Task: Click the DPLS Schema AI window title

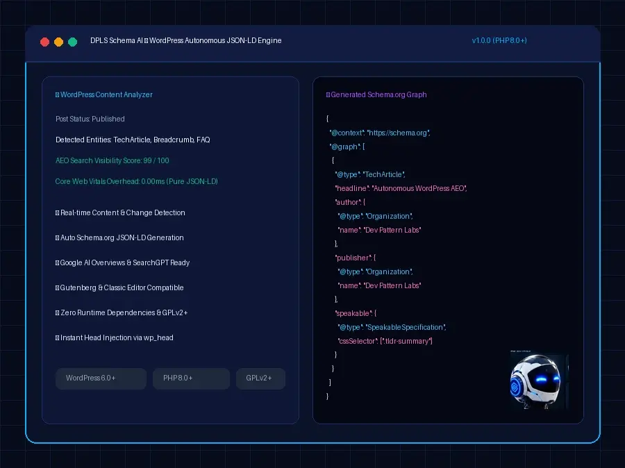Action: [185, 40]
